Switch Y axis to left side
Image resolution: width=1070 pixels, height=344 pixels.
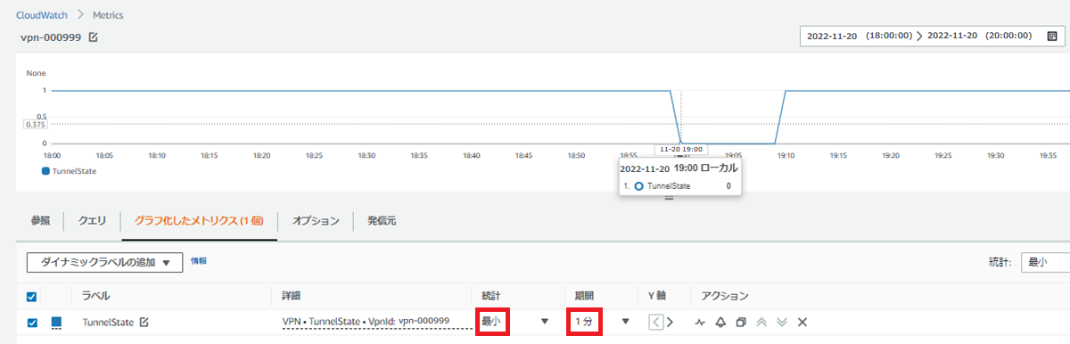[655, 322]
